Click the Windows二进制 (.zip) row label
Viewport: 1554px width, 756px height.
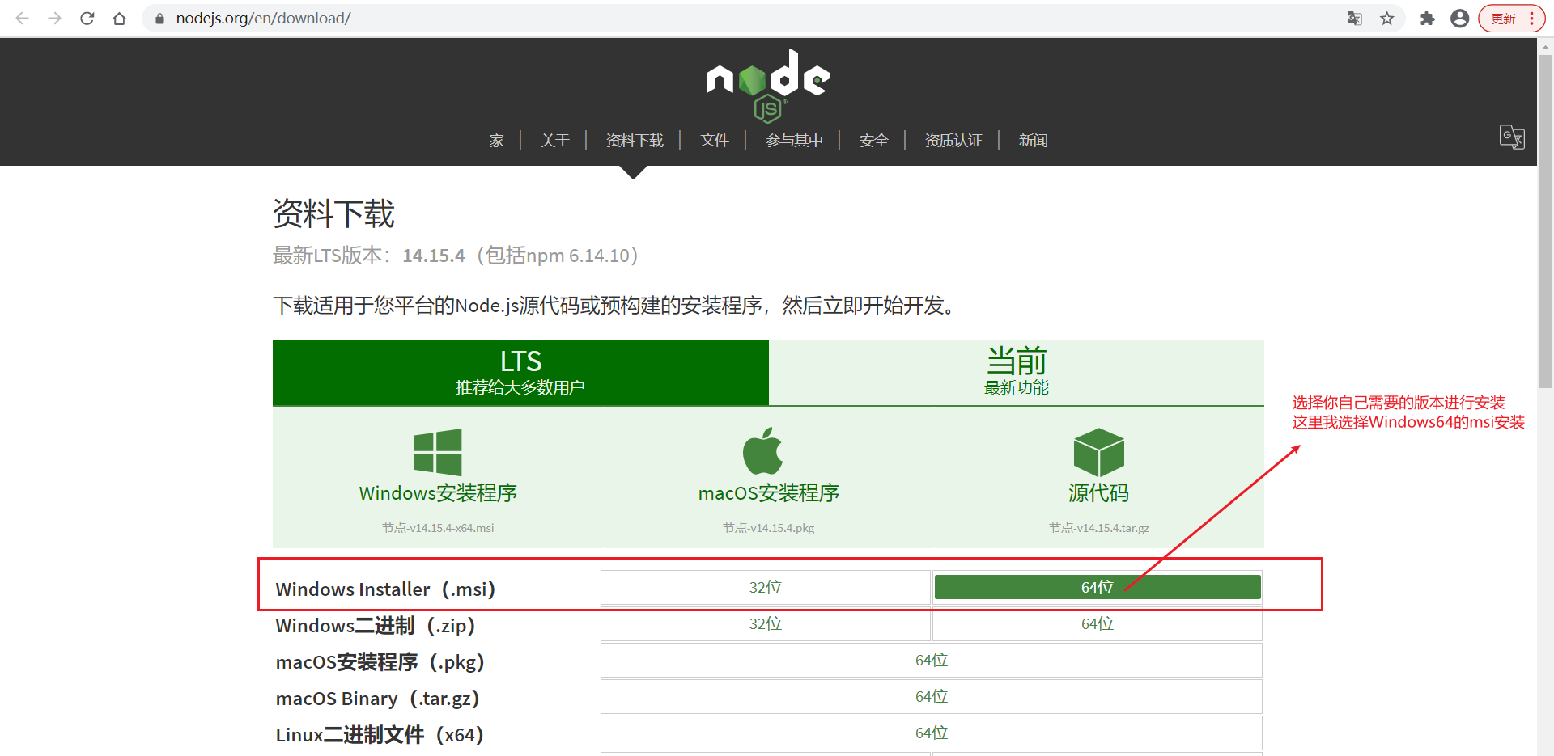coord(376,626)
